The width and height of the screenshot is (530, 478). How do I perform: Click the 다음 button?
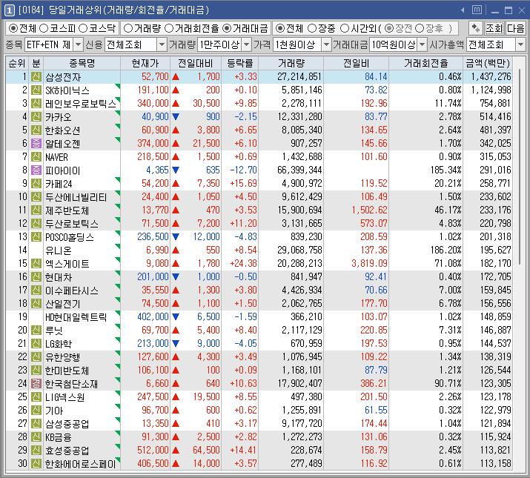pos(515,28)
